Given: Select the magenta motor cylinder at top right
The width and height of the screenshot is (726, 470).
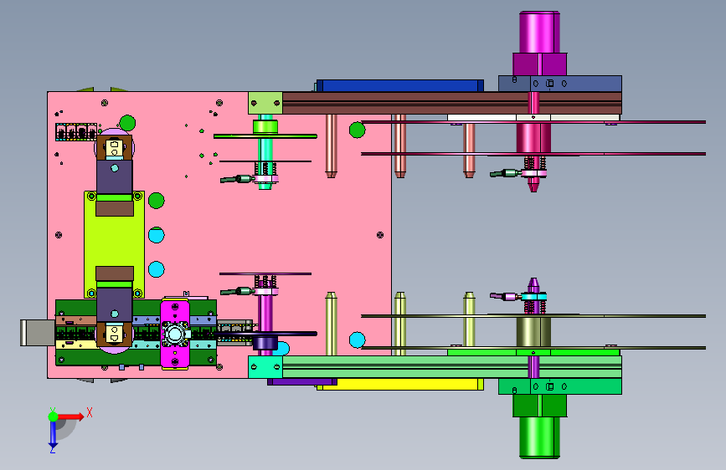Looking at the screenshot, I should [x=539, y=33].
